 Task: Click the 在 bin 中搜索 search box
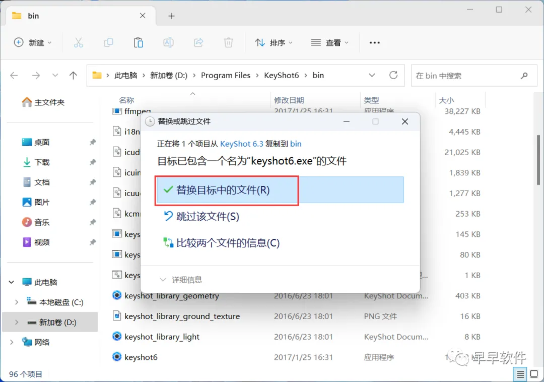tap(473, 76)
